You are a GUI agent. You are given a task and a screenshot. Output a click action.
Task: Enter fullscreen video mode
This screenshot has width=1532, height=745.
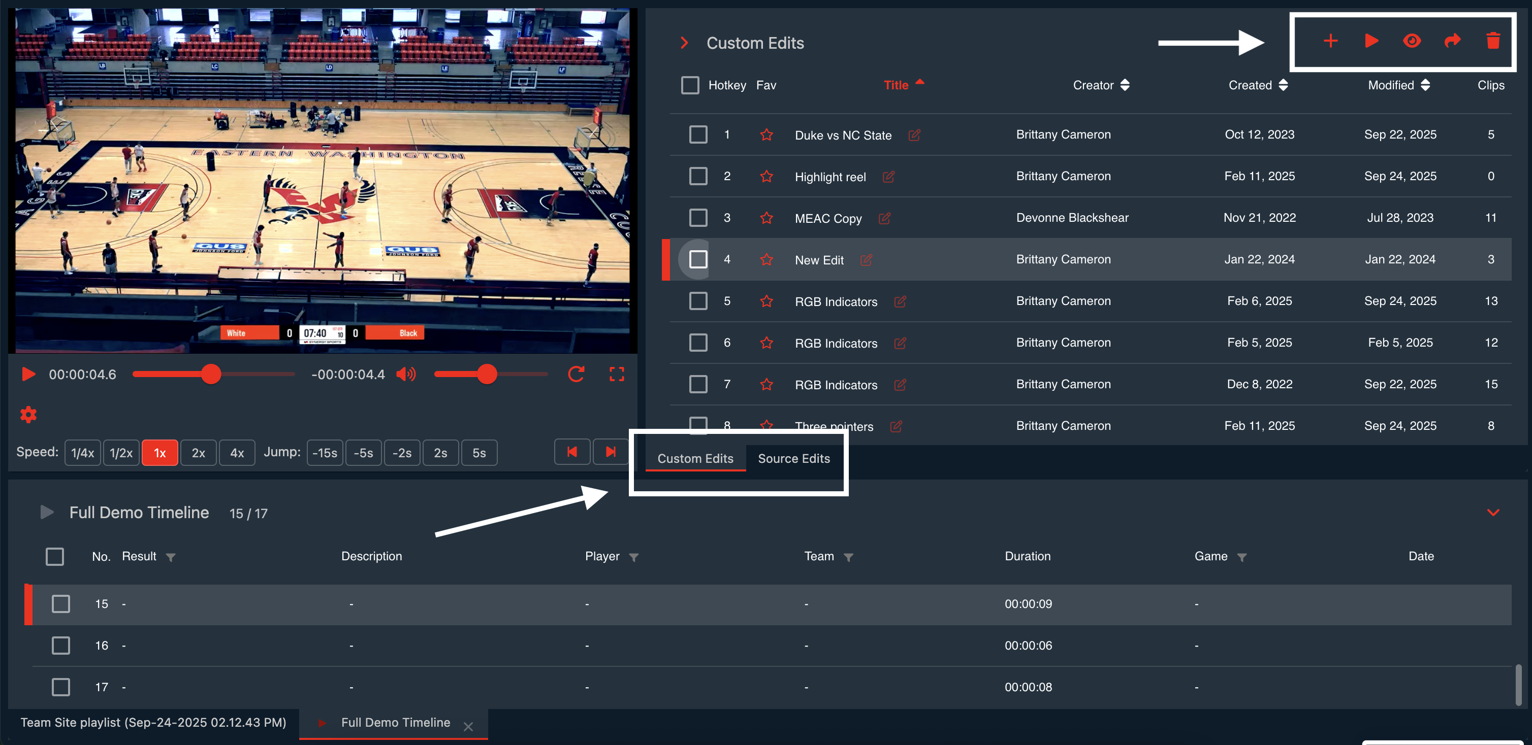coord(617,375)
